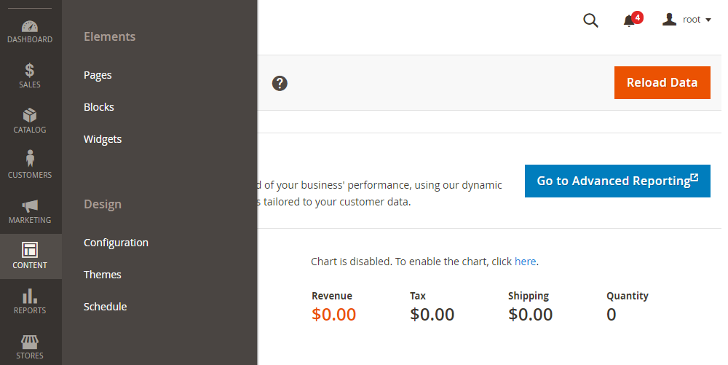The image size is (728, 365).
Task: Open the Sales dollar-sign menu
Action: pos(30,76)
